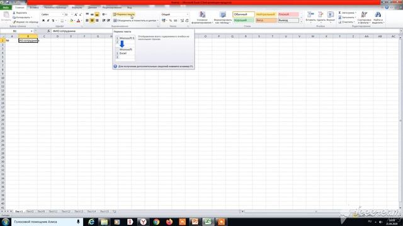Open the font name combo box
The image size is (403, 226).
click(x=52, y=14)
